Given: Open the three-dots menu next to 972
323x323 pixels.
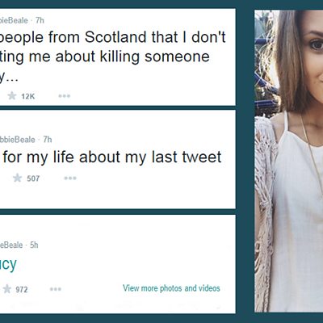Looking at the screenshot, I should tap(56, 289).
